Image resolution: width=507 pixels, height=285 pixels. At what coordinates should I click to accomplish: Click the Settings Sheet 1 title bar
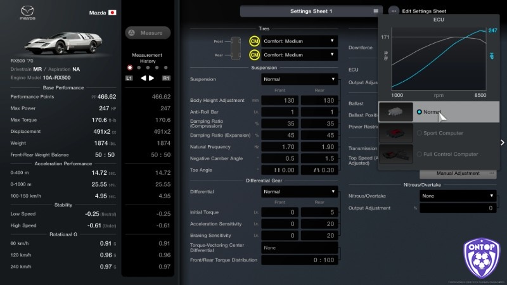point(311,11)
